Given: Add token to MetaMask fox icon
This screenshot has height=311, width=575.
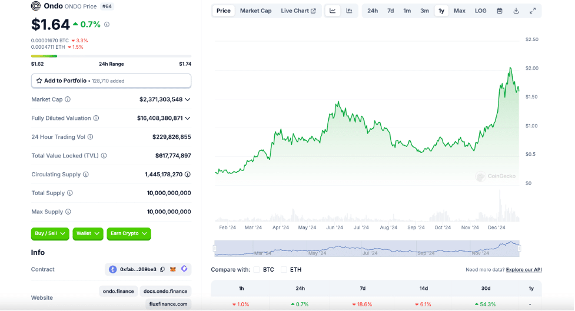Looking at the screenshot, I should click(x=172, y=269).
